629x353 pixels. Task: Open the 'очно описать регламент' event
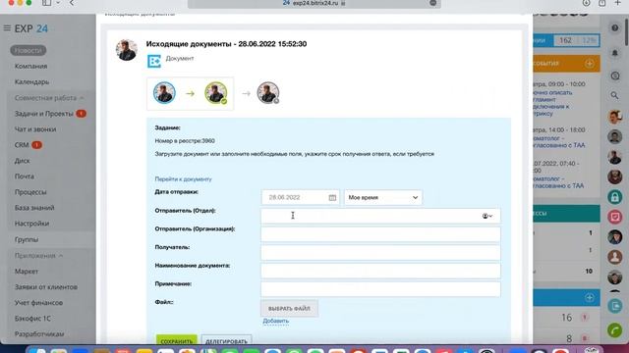click(x=552, y=103)
